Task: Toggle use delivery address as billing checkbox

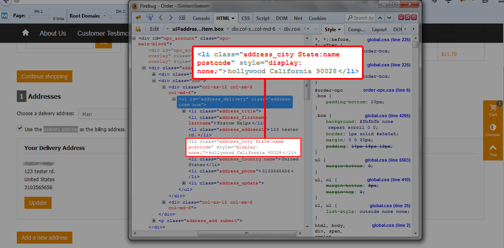Action: pyautogui.click(x=20, y=129)
